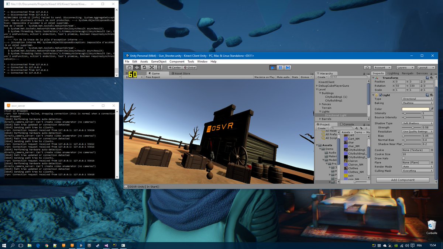Viewport: 443px width, 249px height.
Task: Click favorites star icon in Project panel
Action: tap(366, 128)
